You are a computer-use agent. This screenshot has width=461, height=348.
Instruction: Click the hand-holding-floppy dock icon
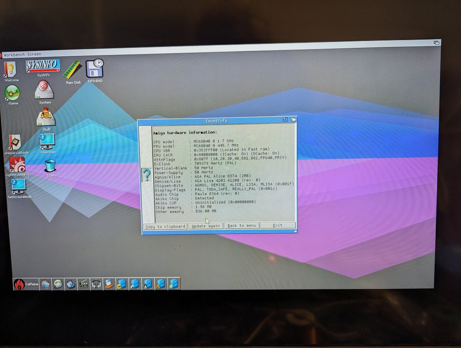(x=109, y=284)
